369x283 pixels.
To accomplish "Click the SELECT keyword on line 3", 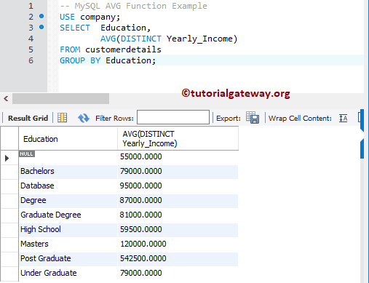I will [x=75, y=28].
